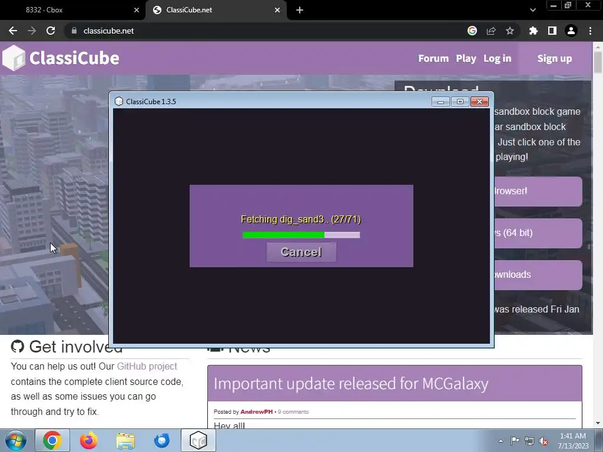Select the ClassiCube.net tab
Viewport: 603px width, 452px height.
216,10
